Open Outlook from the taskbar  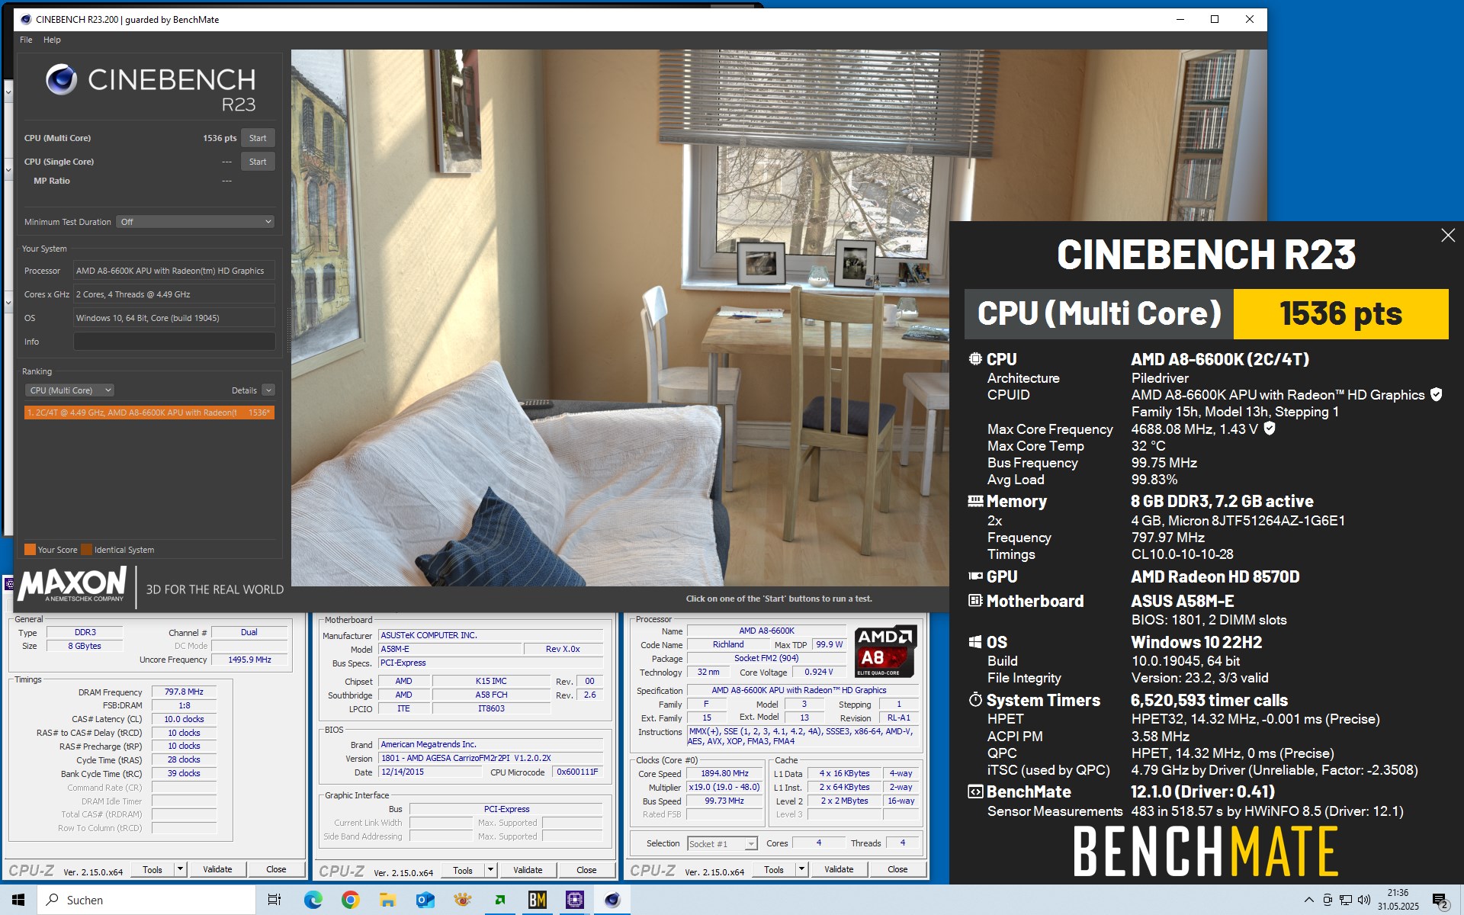pyautogui.click(x=425, y=900)
